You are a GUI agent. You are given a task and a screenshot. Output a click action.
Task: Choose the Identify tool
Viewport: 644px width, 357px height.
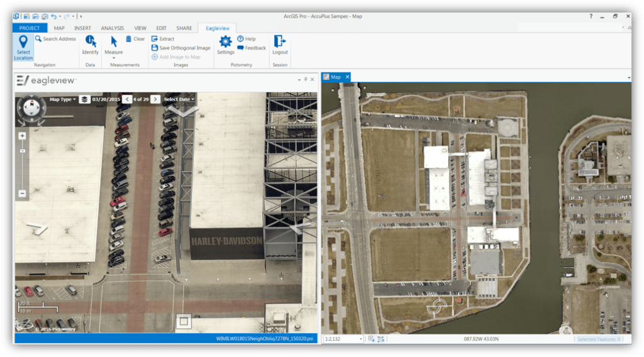[91, 45]
